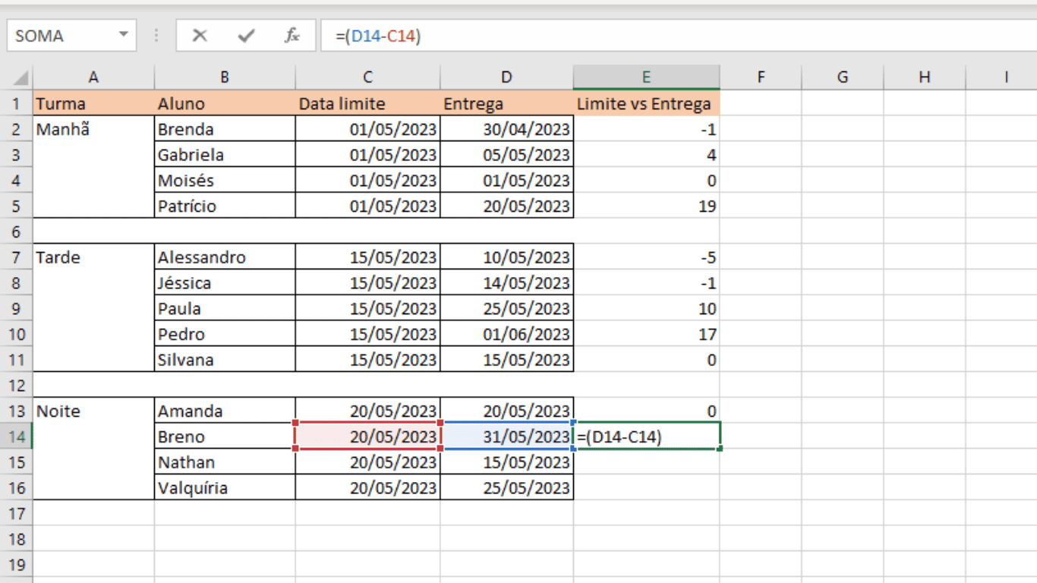
Task: Click cell C14 showing 20/05/2023
Action: [x=367, y=436]
